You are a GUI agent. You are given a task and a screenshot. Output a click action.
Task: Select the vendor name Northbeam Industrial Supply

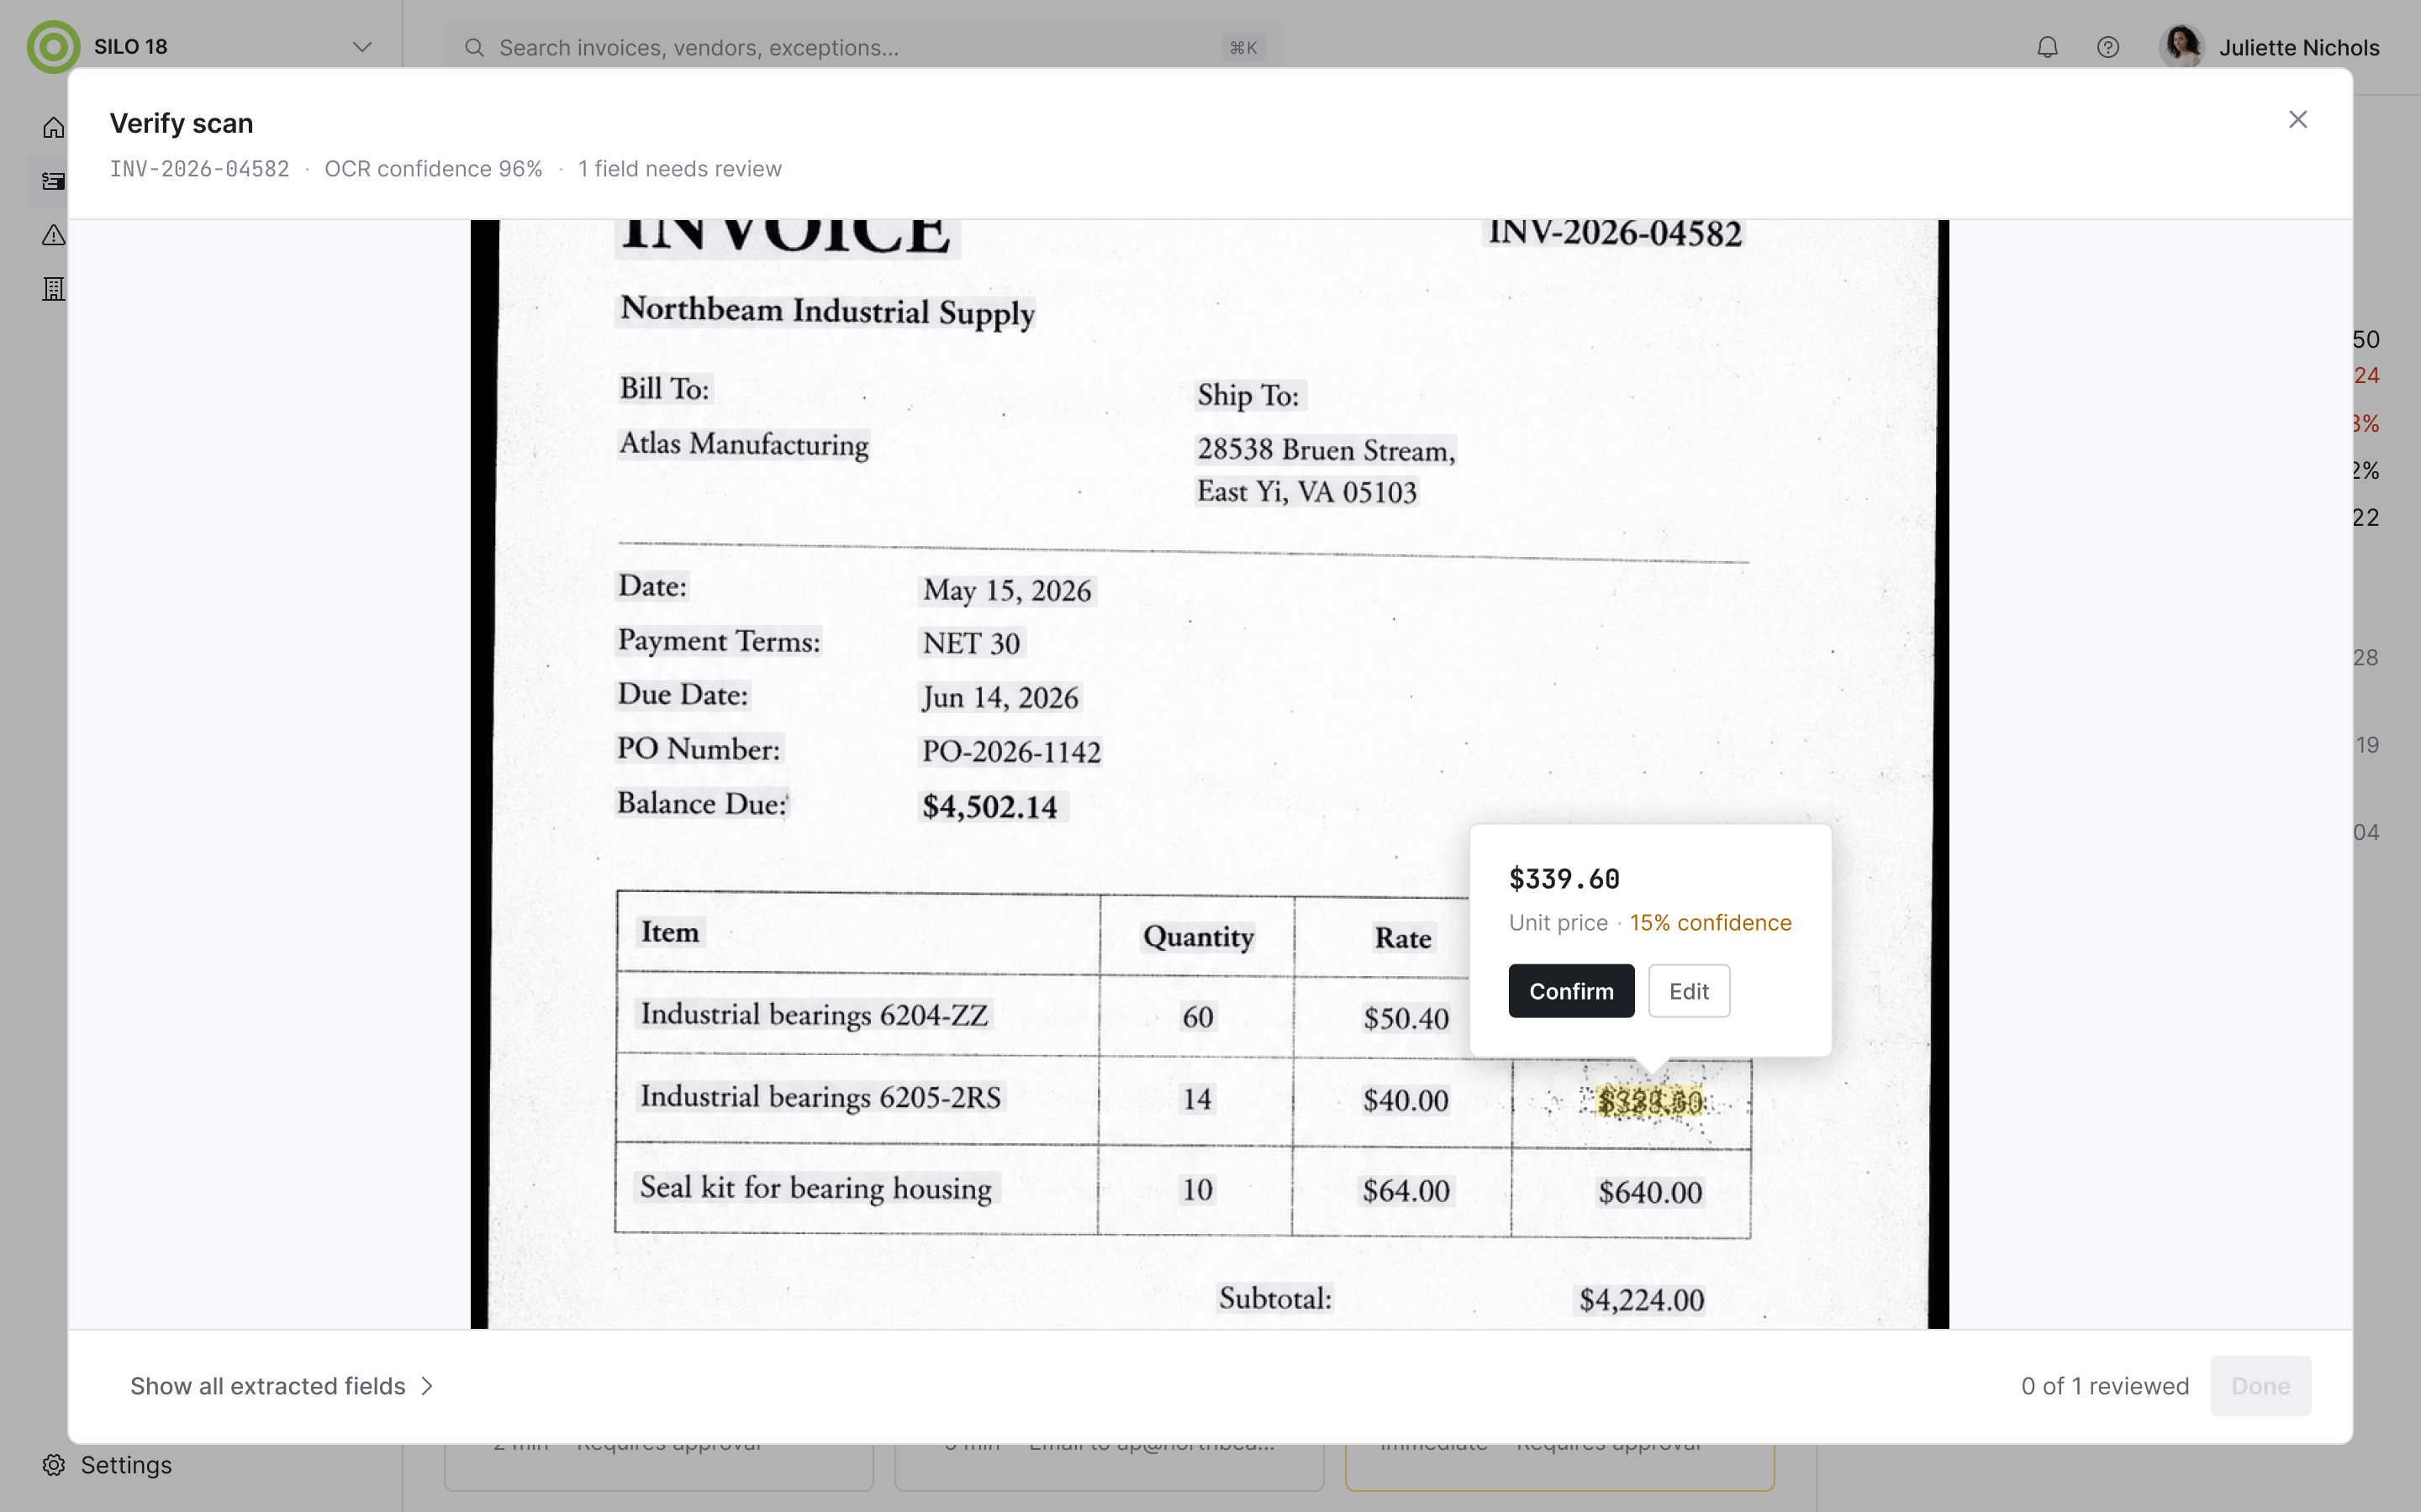tap(826, 312)
